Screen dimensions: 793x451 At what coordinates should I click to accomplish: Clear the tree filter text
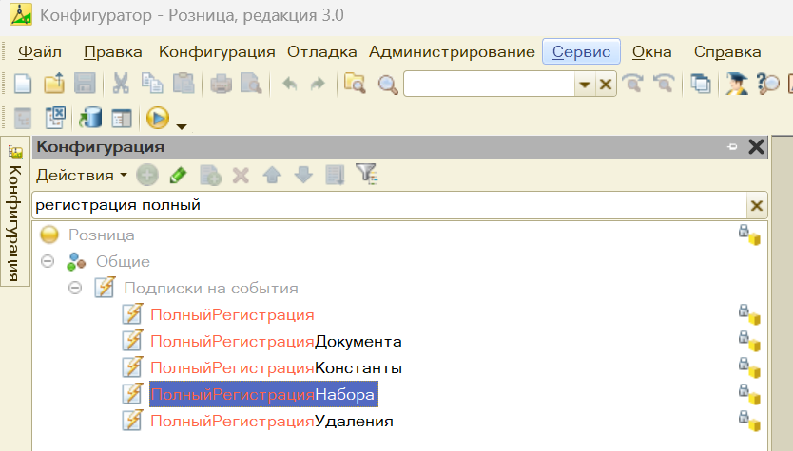pos(757,205)
